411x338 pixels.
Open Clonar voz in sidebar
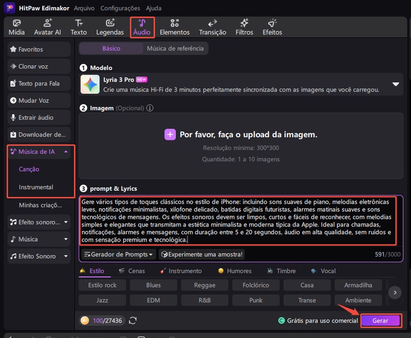tap(39, 66)
